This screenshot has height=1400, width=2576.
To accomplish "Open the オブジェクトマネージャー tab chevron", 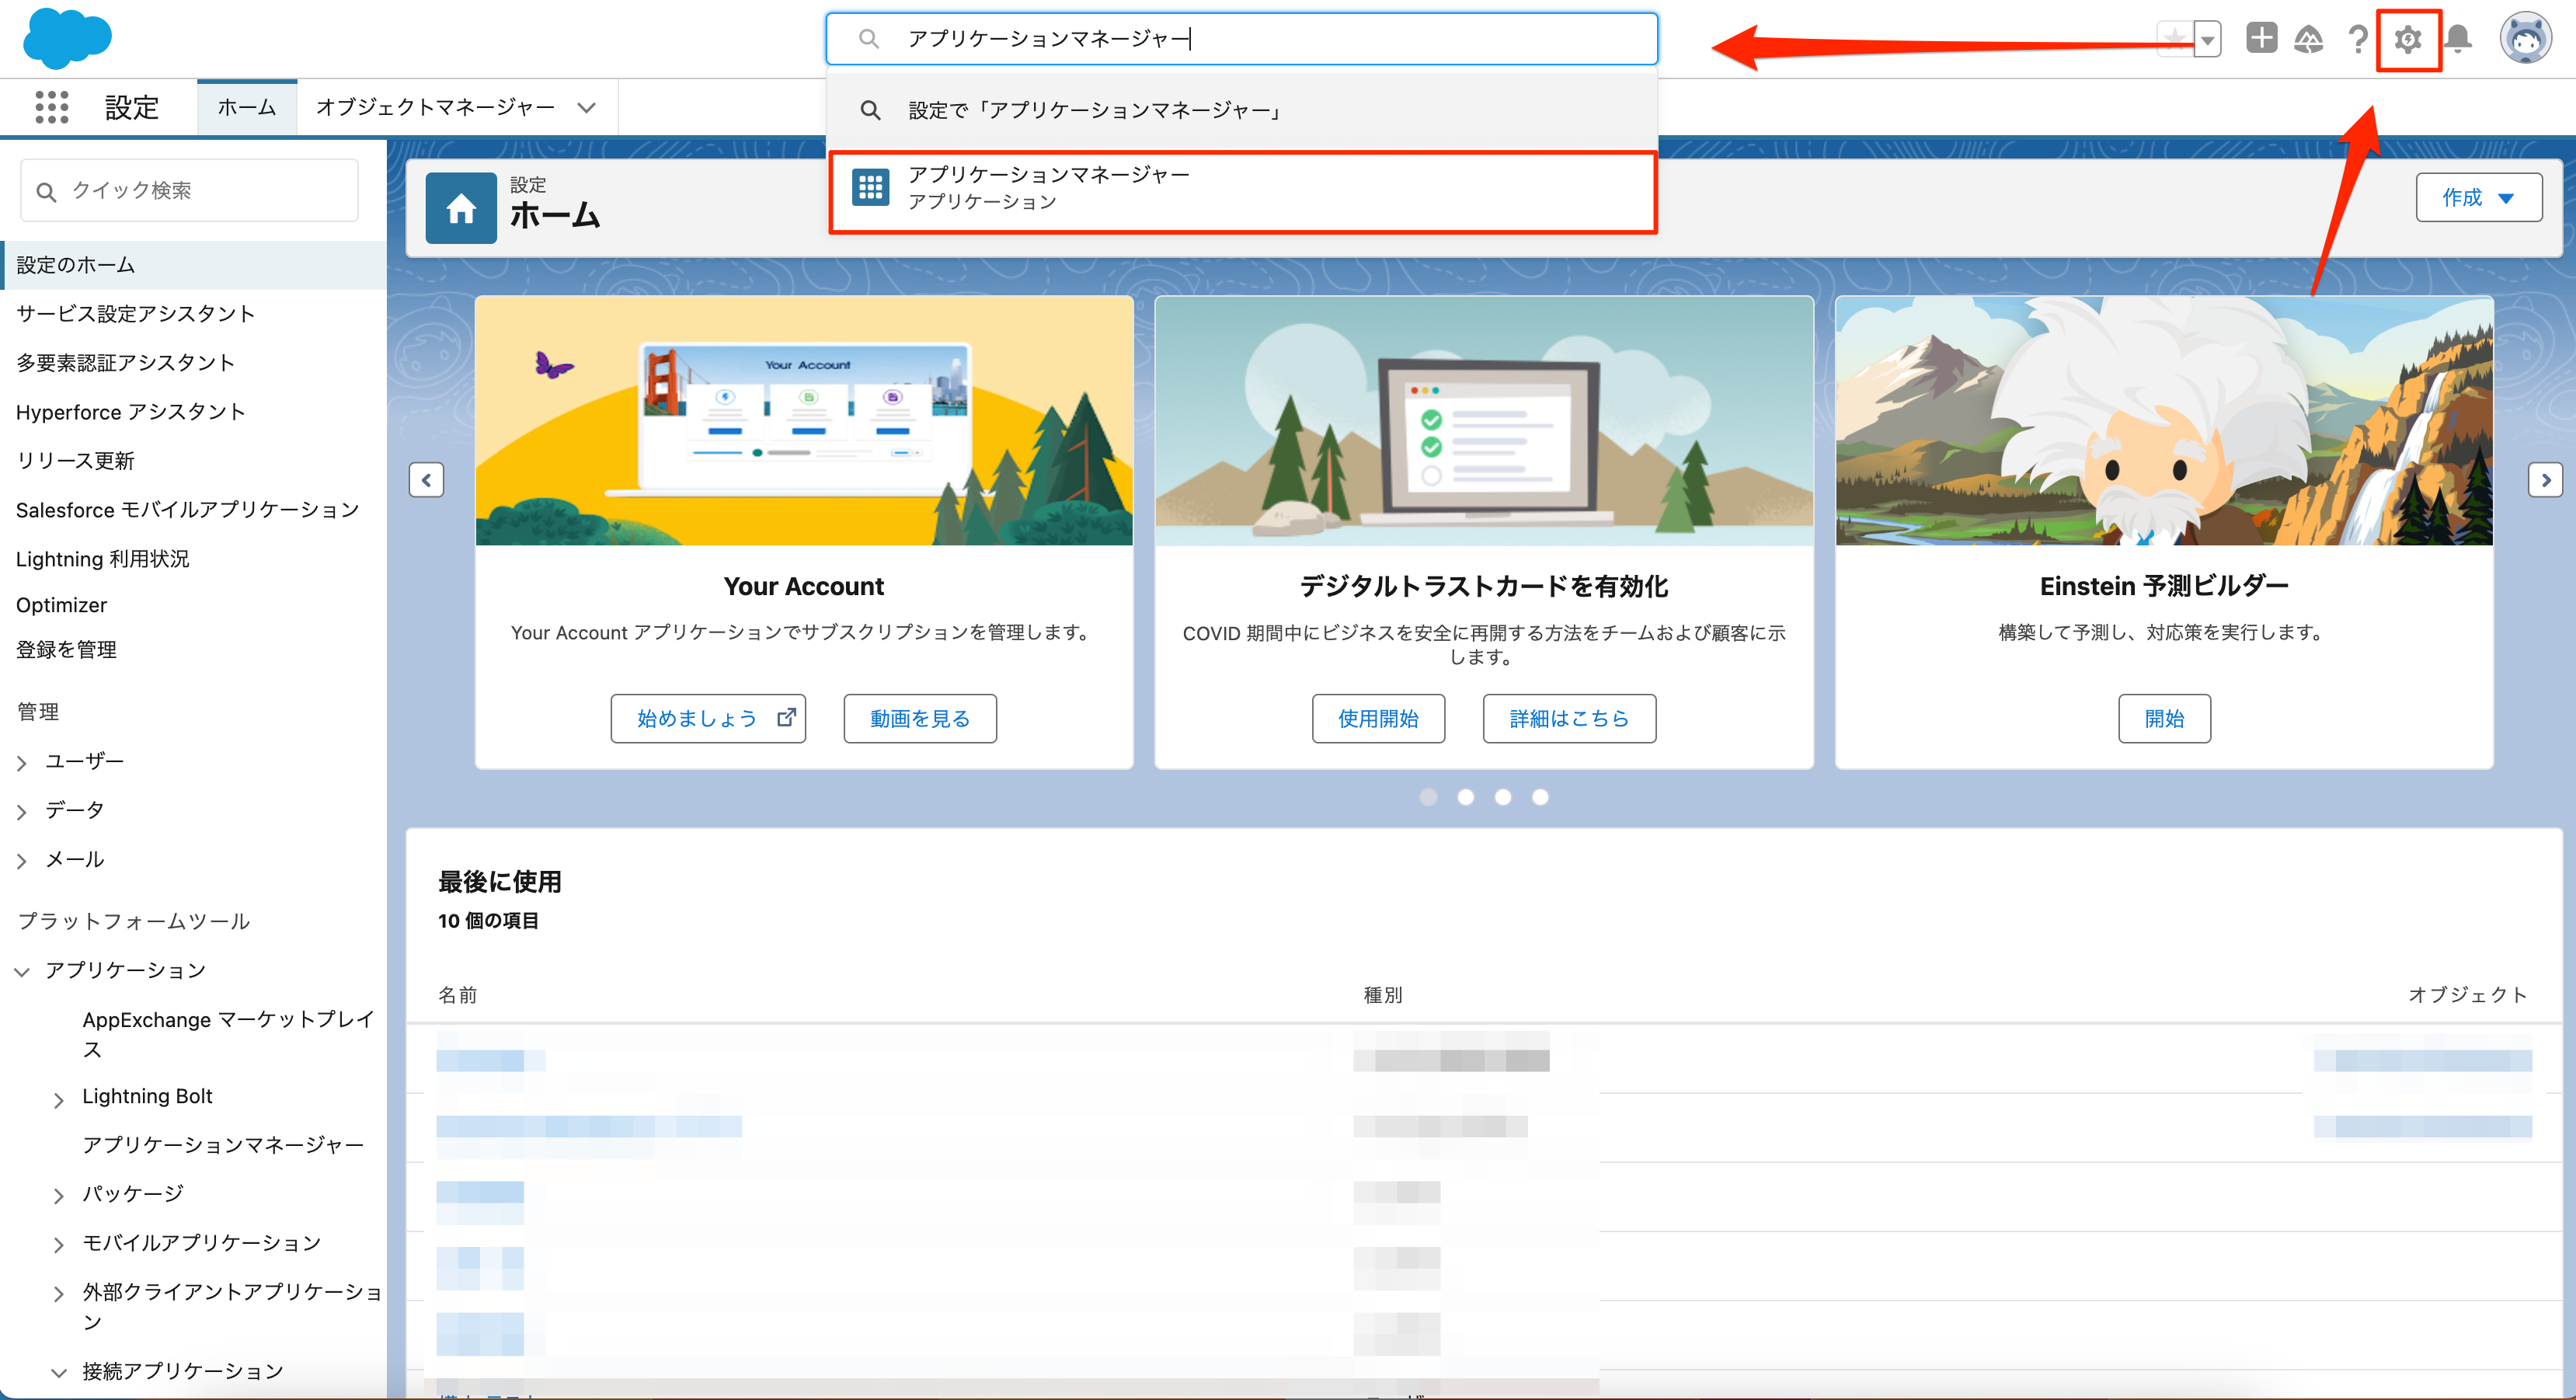I will [587, 108].
